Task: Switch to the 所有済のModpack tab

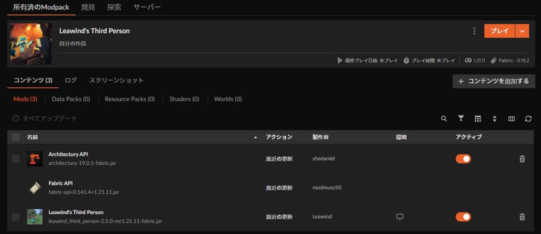Action: tap(41, 7)
